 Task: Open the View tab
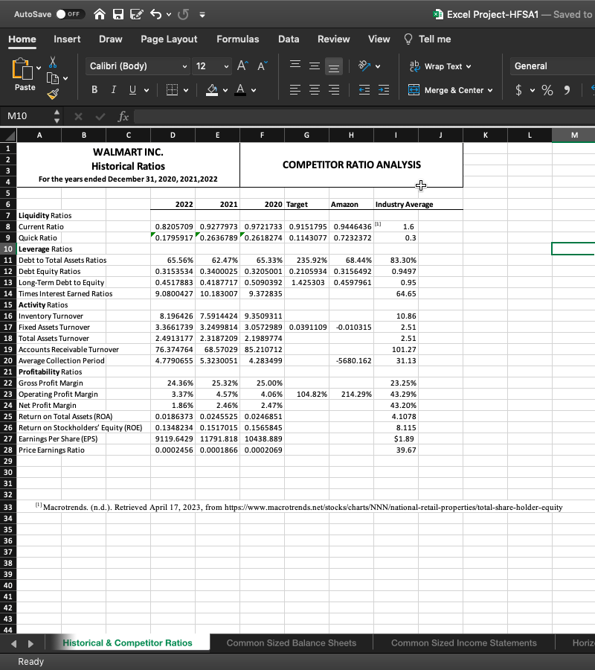pos(379,39)
